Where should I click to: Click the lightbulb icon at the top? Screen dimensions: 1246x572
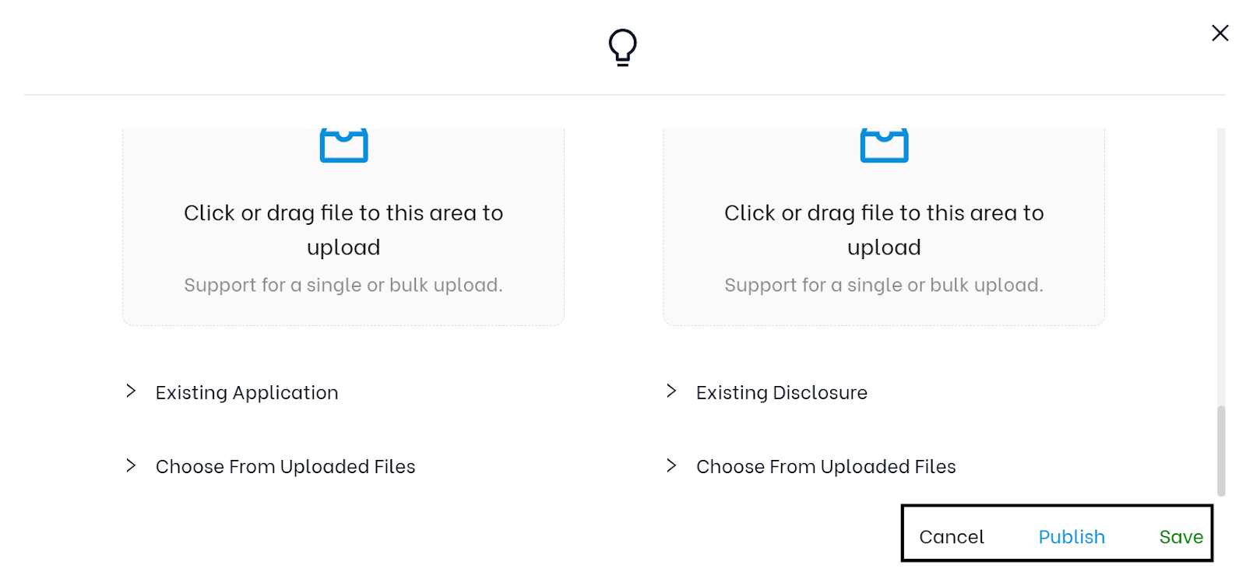(x=622, y=47)
